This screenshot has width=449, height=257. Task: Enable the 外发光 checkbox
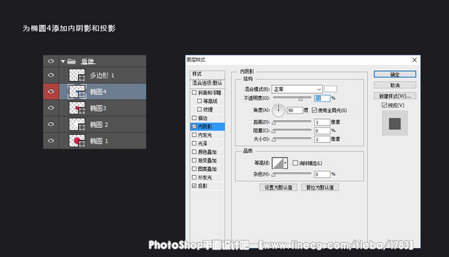194,177
